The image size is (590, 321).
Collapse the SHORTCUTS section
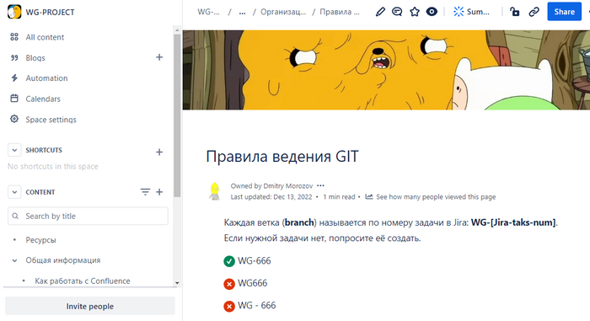pos(14,150)
